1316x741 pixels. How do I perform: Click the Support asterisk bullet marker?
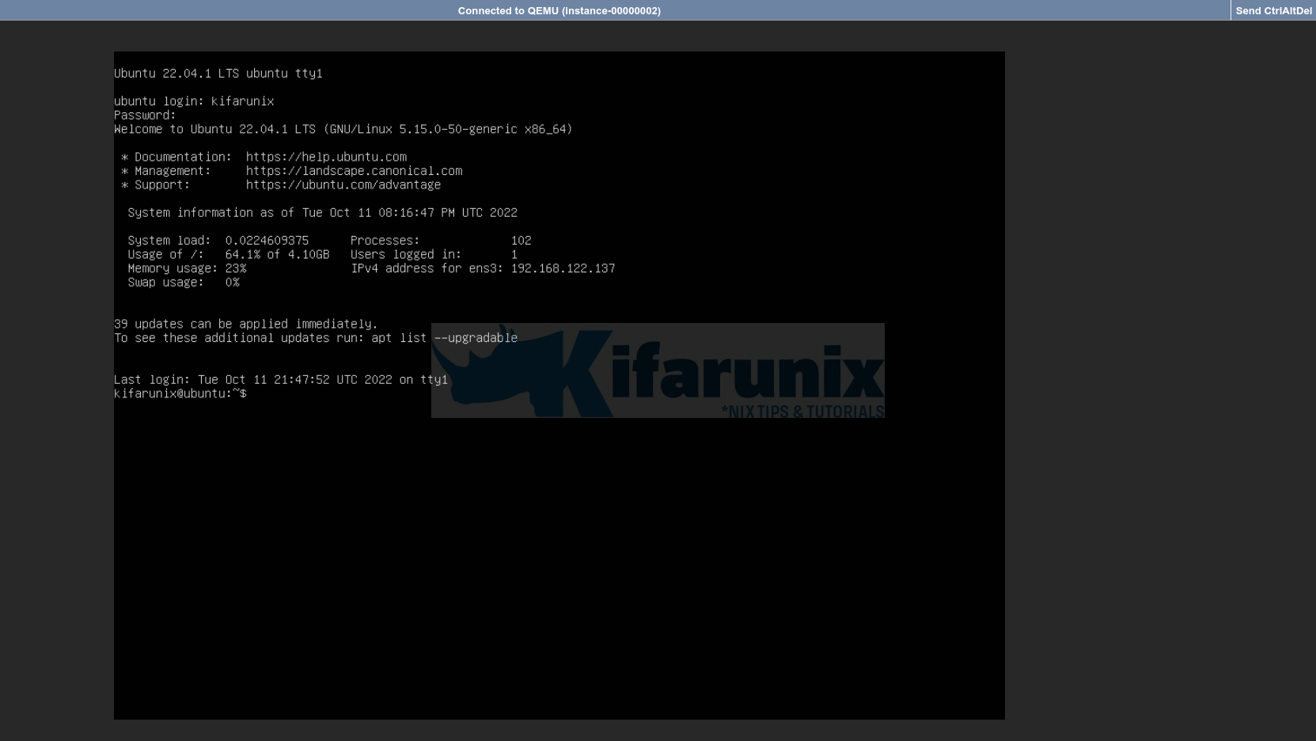point(123,184)
